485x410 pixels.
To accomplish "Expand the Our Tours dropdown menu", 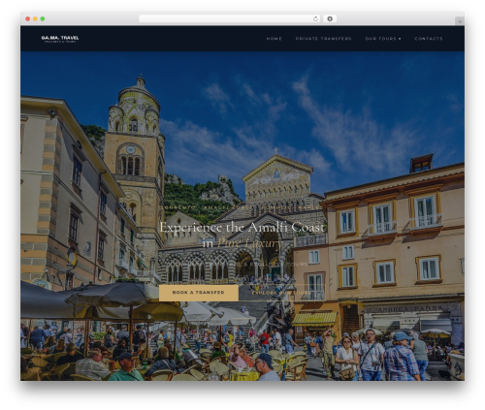I will coord(383,39).
